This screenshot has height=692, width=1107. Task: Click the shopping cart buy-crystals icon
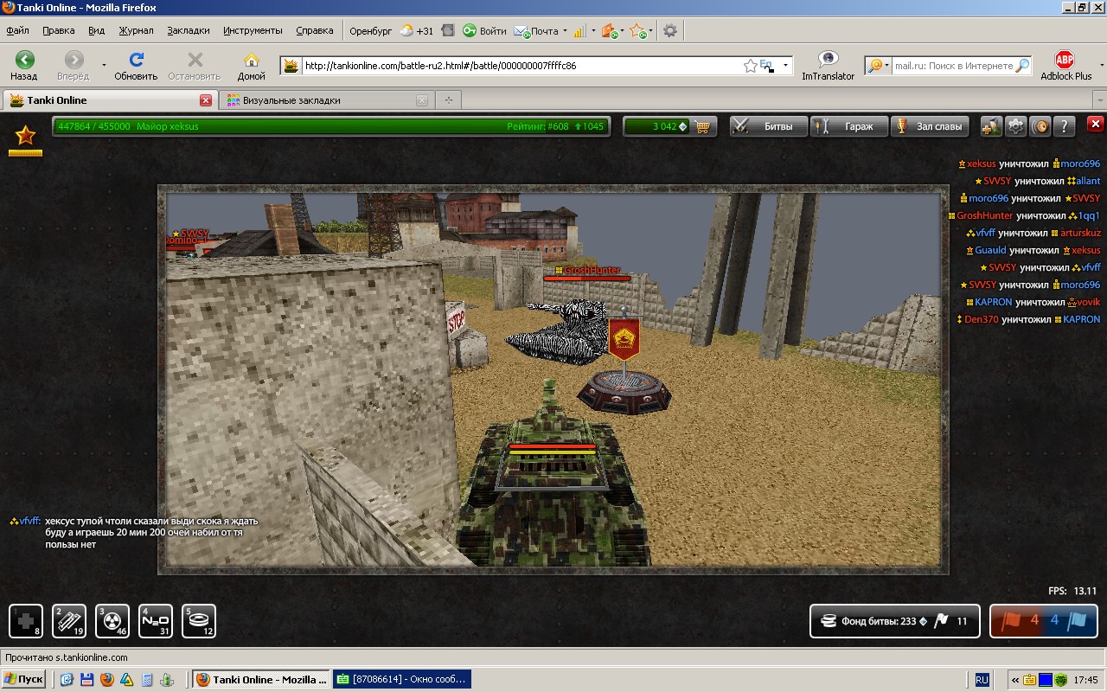pyautogui.click(x=703, y=126)
